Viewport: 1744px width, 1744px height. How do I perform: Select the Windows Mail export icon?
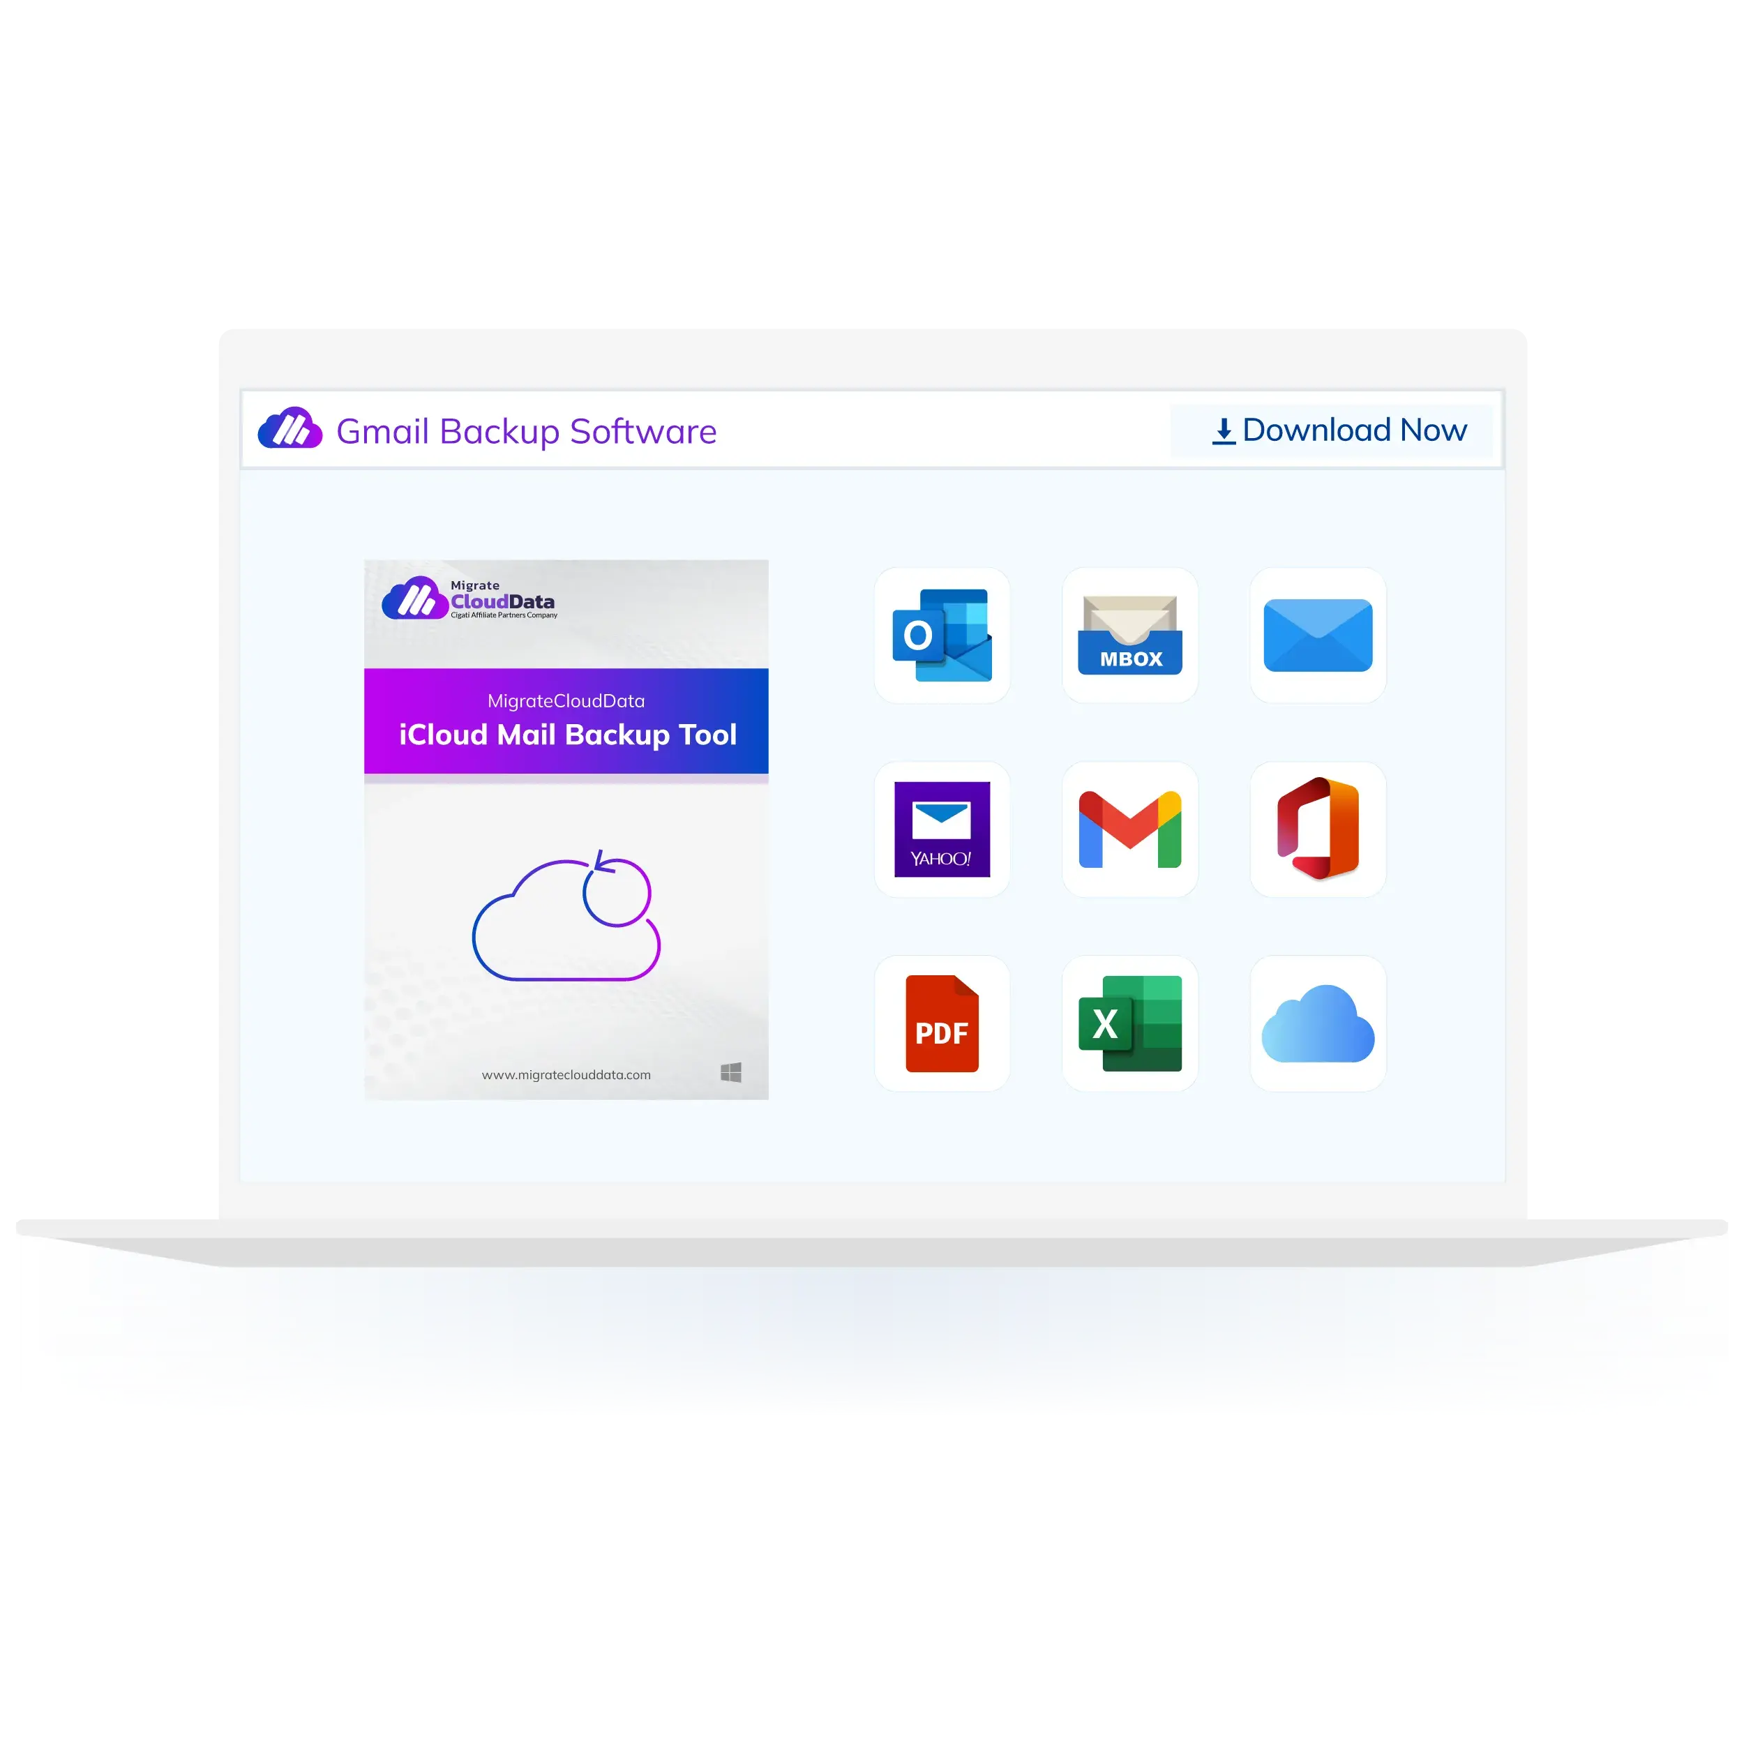point(1319,636)
